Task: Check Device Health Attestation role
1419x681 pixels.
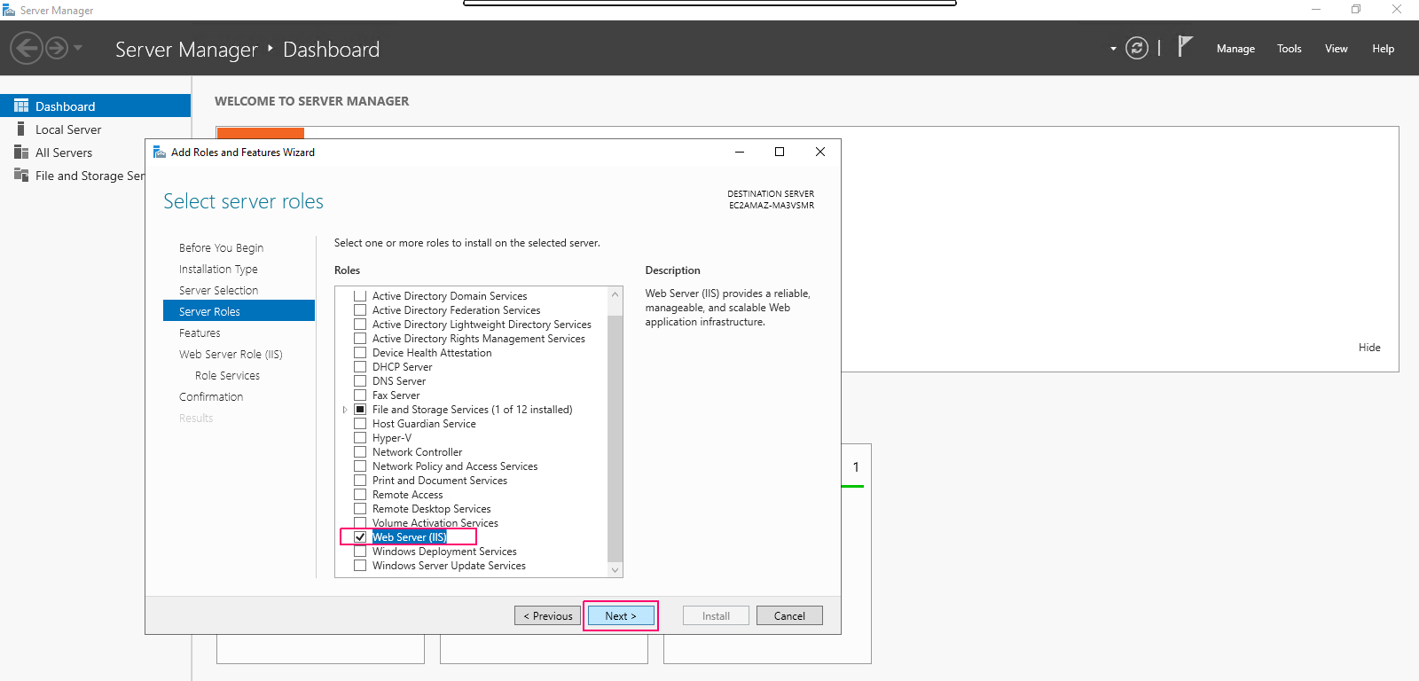Action: 360,352
